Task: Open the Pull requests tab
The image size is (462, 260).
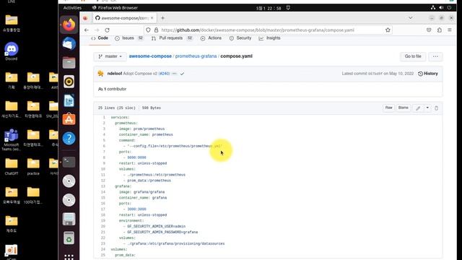Action: (172, 38)
